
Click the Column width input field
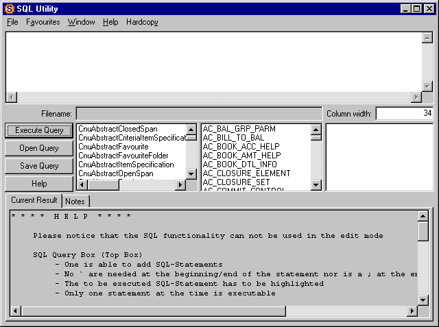coord(404,113)
